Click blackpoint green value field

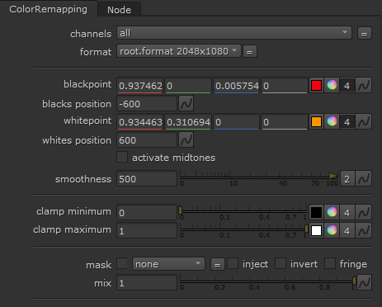(188, 86)
